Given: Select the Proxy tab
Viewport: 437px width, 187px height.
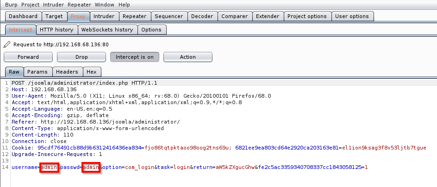Looking at the screenshot, I should click(x=78, y=16).
